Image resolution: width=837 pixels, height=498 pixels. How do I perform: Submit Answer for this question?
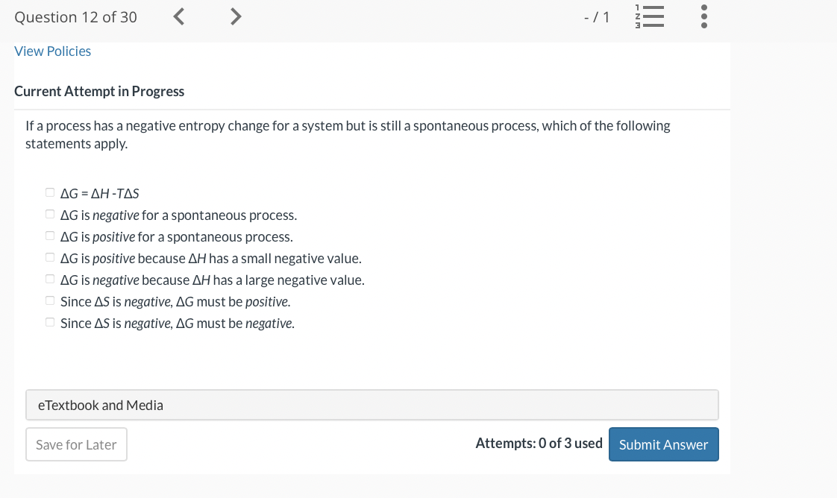tap(663, 444)
